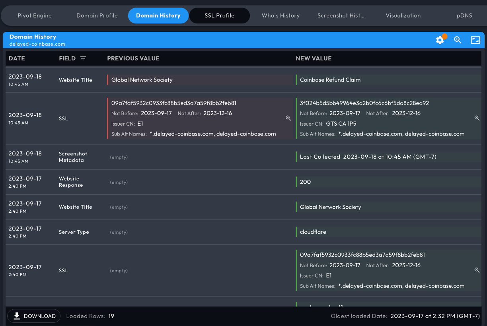Screen dimensions: 487x326
Task: Click the oldest loaded date text
Action: click(436, 316)
